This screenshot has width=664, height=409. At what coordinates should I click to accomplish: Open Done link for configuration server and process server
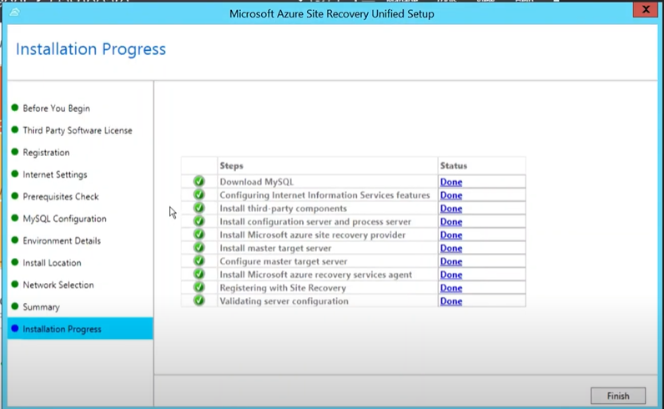point(451,222)
